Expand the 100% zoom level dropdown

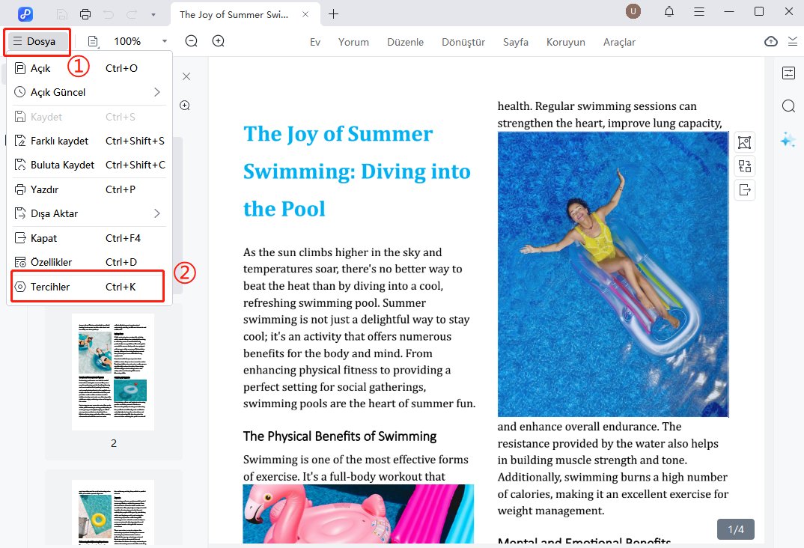[164, 42]
